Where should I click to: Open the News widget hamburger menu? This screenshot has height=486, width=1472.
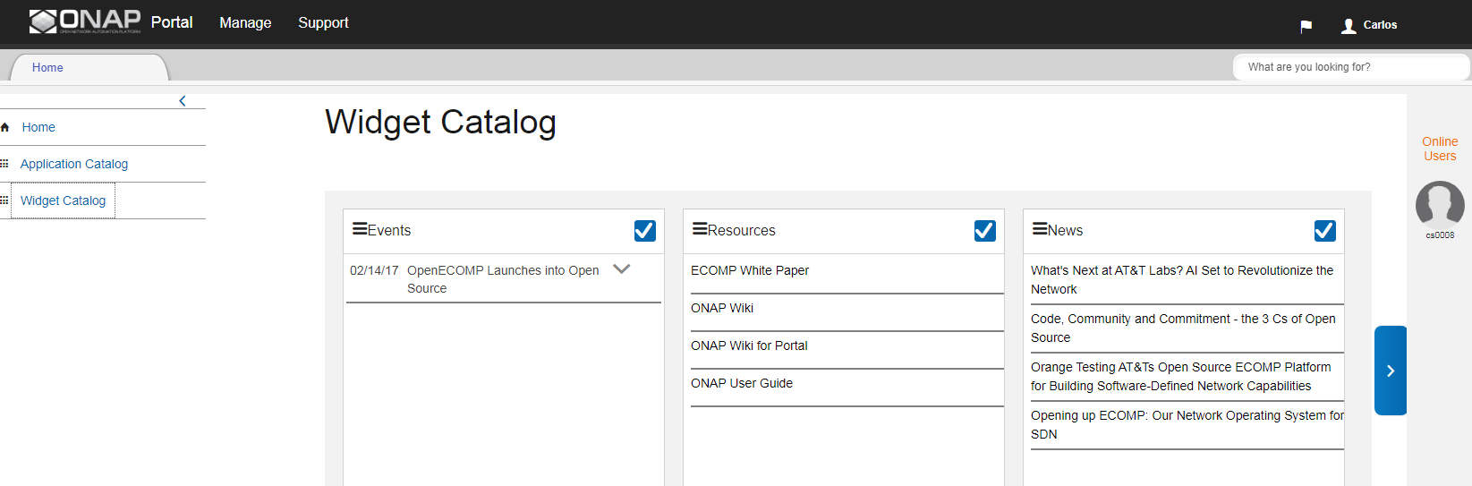[1040, 229]
